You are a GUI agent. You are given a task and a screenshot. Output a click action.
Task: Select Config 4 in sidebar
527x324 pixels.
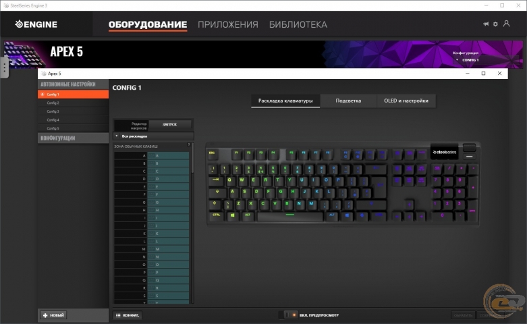[x=74, y=120]
